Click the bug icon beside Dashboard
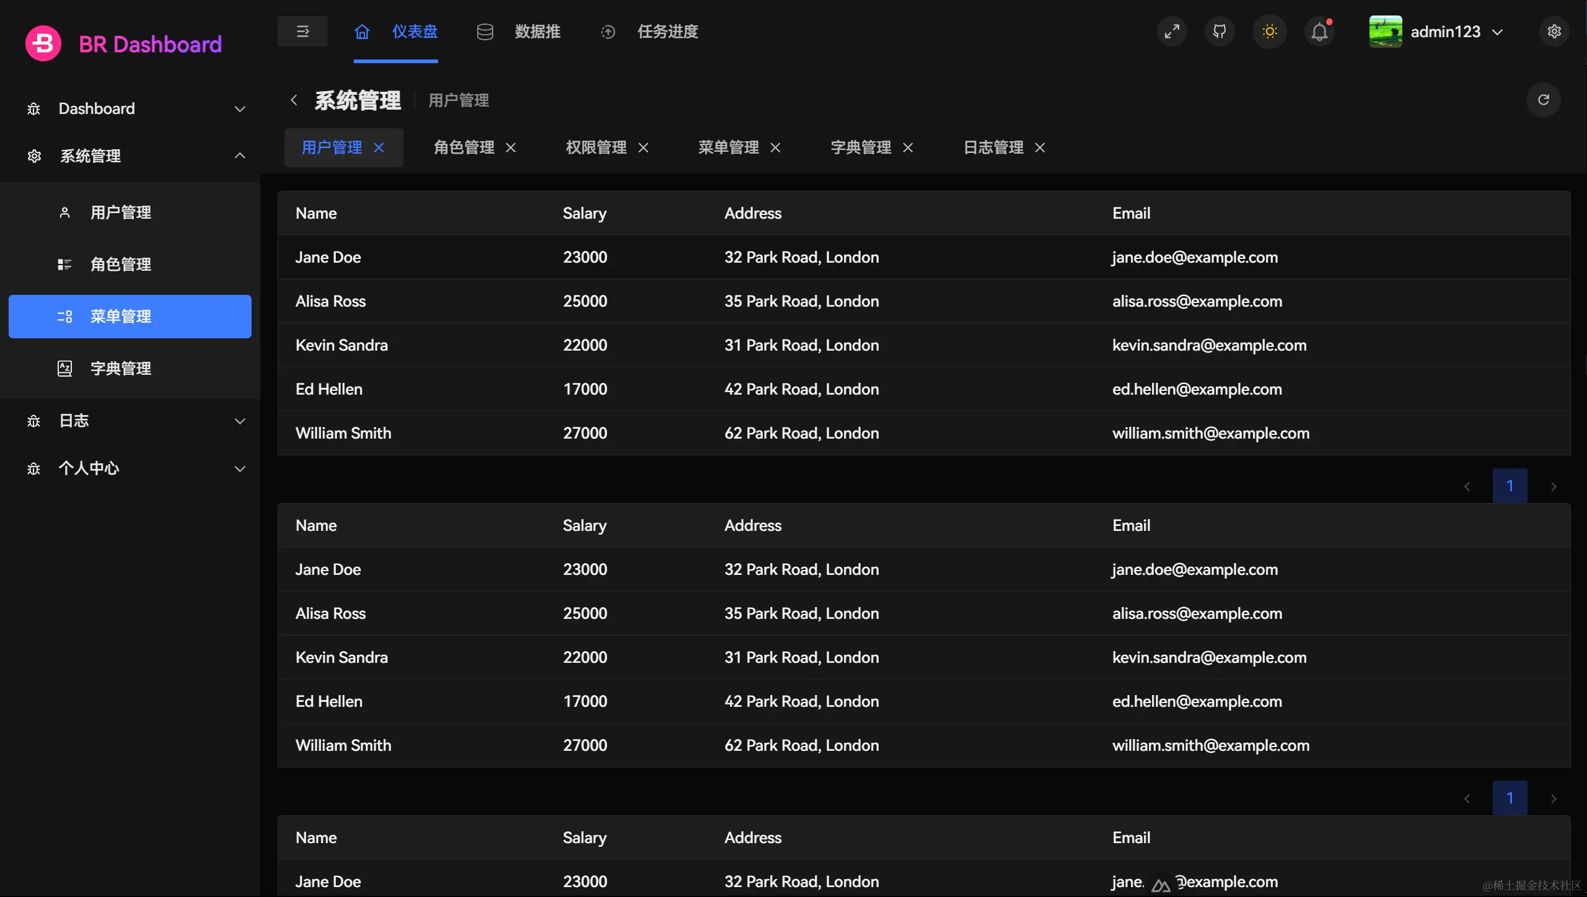Screen dimensions: 1587x897 click(33, 109)
